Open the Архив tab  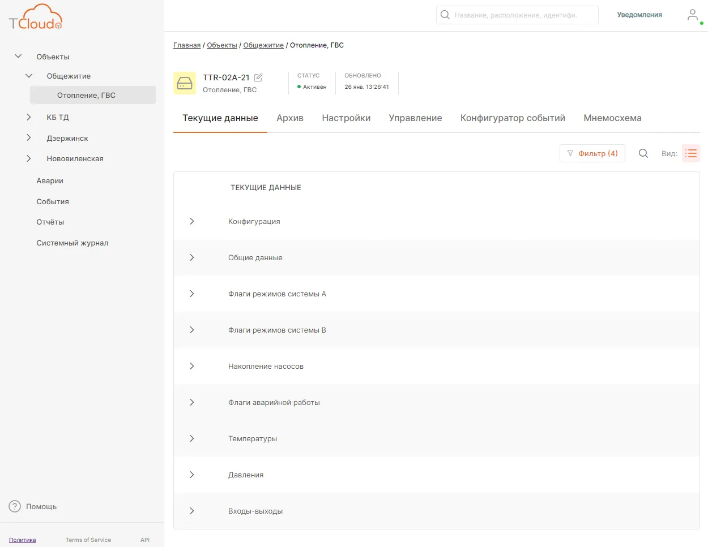[x=290, y=118]
